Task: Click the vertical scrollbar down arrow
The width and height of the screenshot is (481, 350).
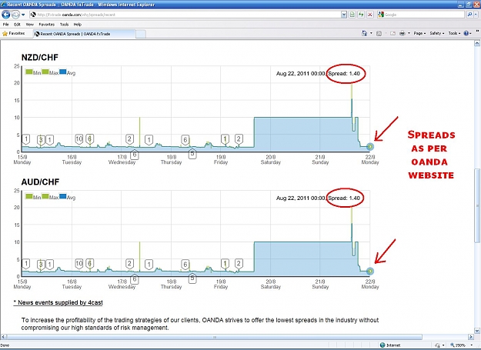Action: click(x=477, y=331)
